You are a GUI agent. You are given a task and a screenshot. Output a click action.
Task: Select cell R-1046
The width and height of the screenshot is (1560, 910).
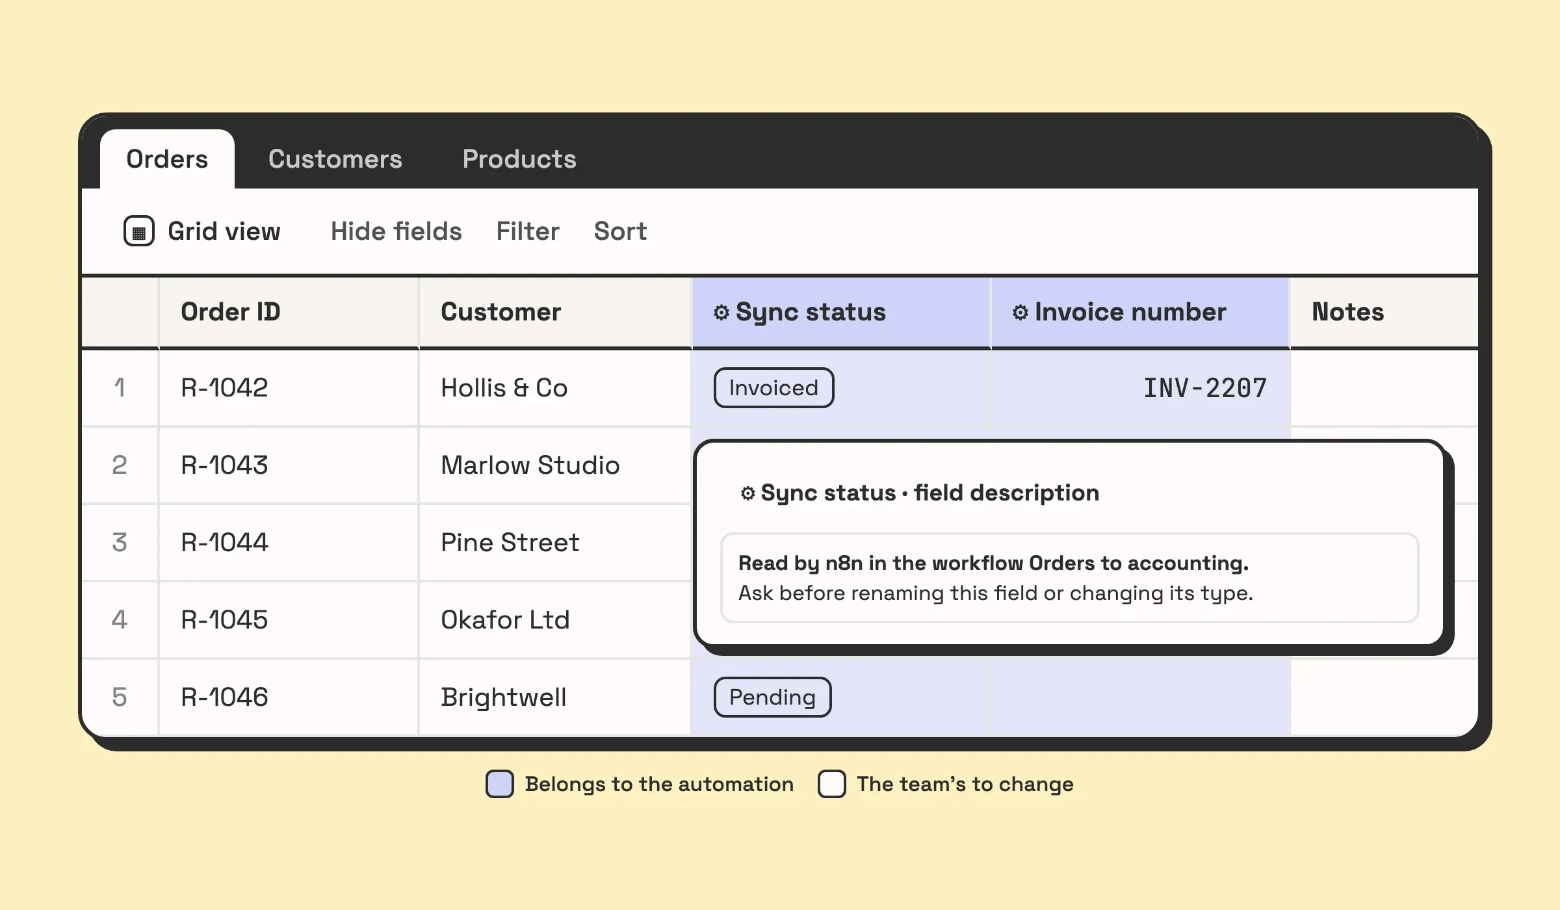tap(289, 697)
